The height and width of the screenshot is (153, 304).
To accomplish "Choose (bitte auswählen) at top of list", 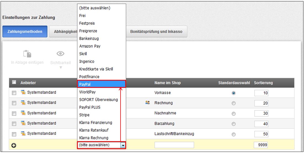I will click(102, 8).
